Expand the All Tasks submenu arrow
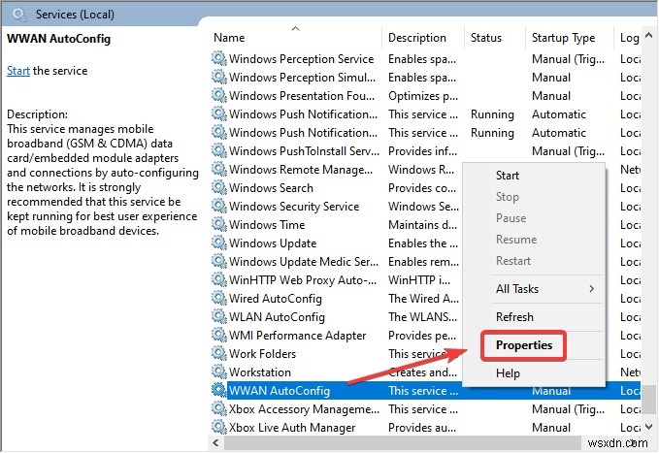 (591, 289)
